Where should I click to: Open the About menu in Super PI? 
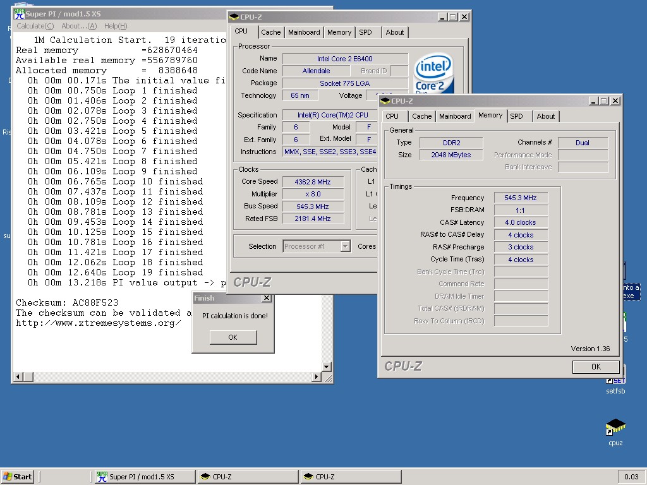[x=79, y=26]
